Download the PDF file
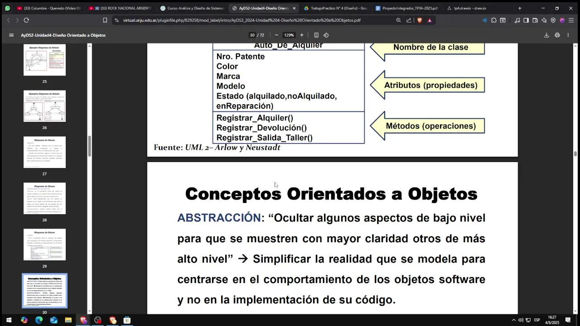The width and height of the screenshot is (580, 326). tap(546, 35)
